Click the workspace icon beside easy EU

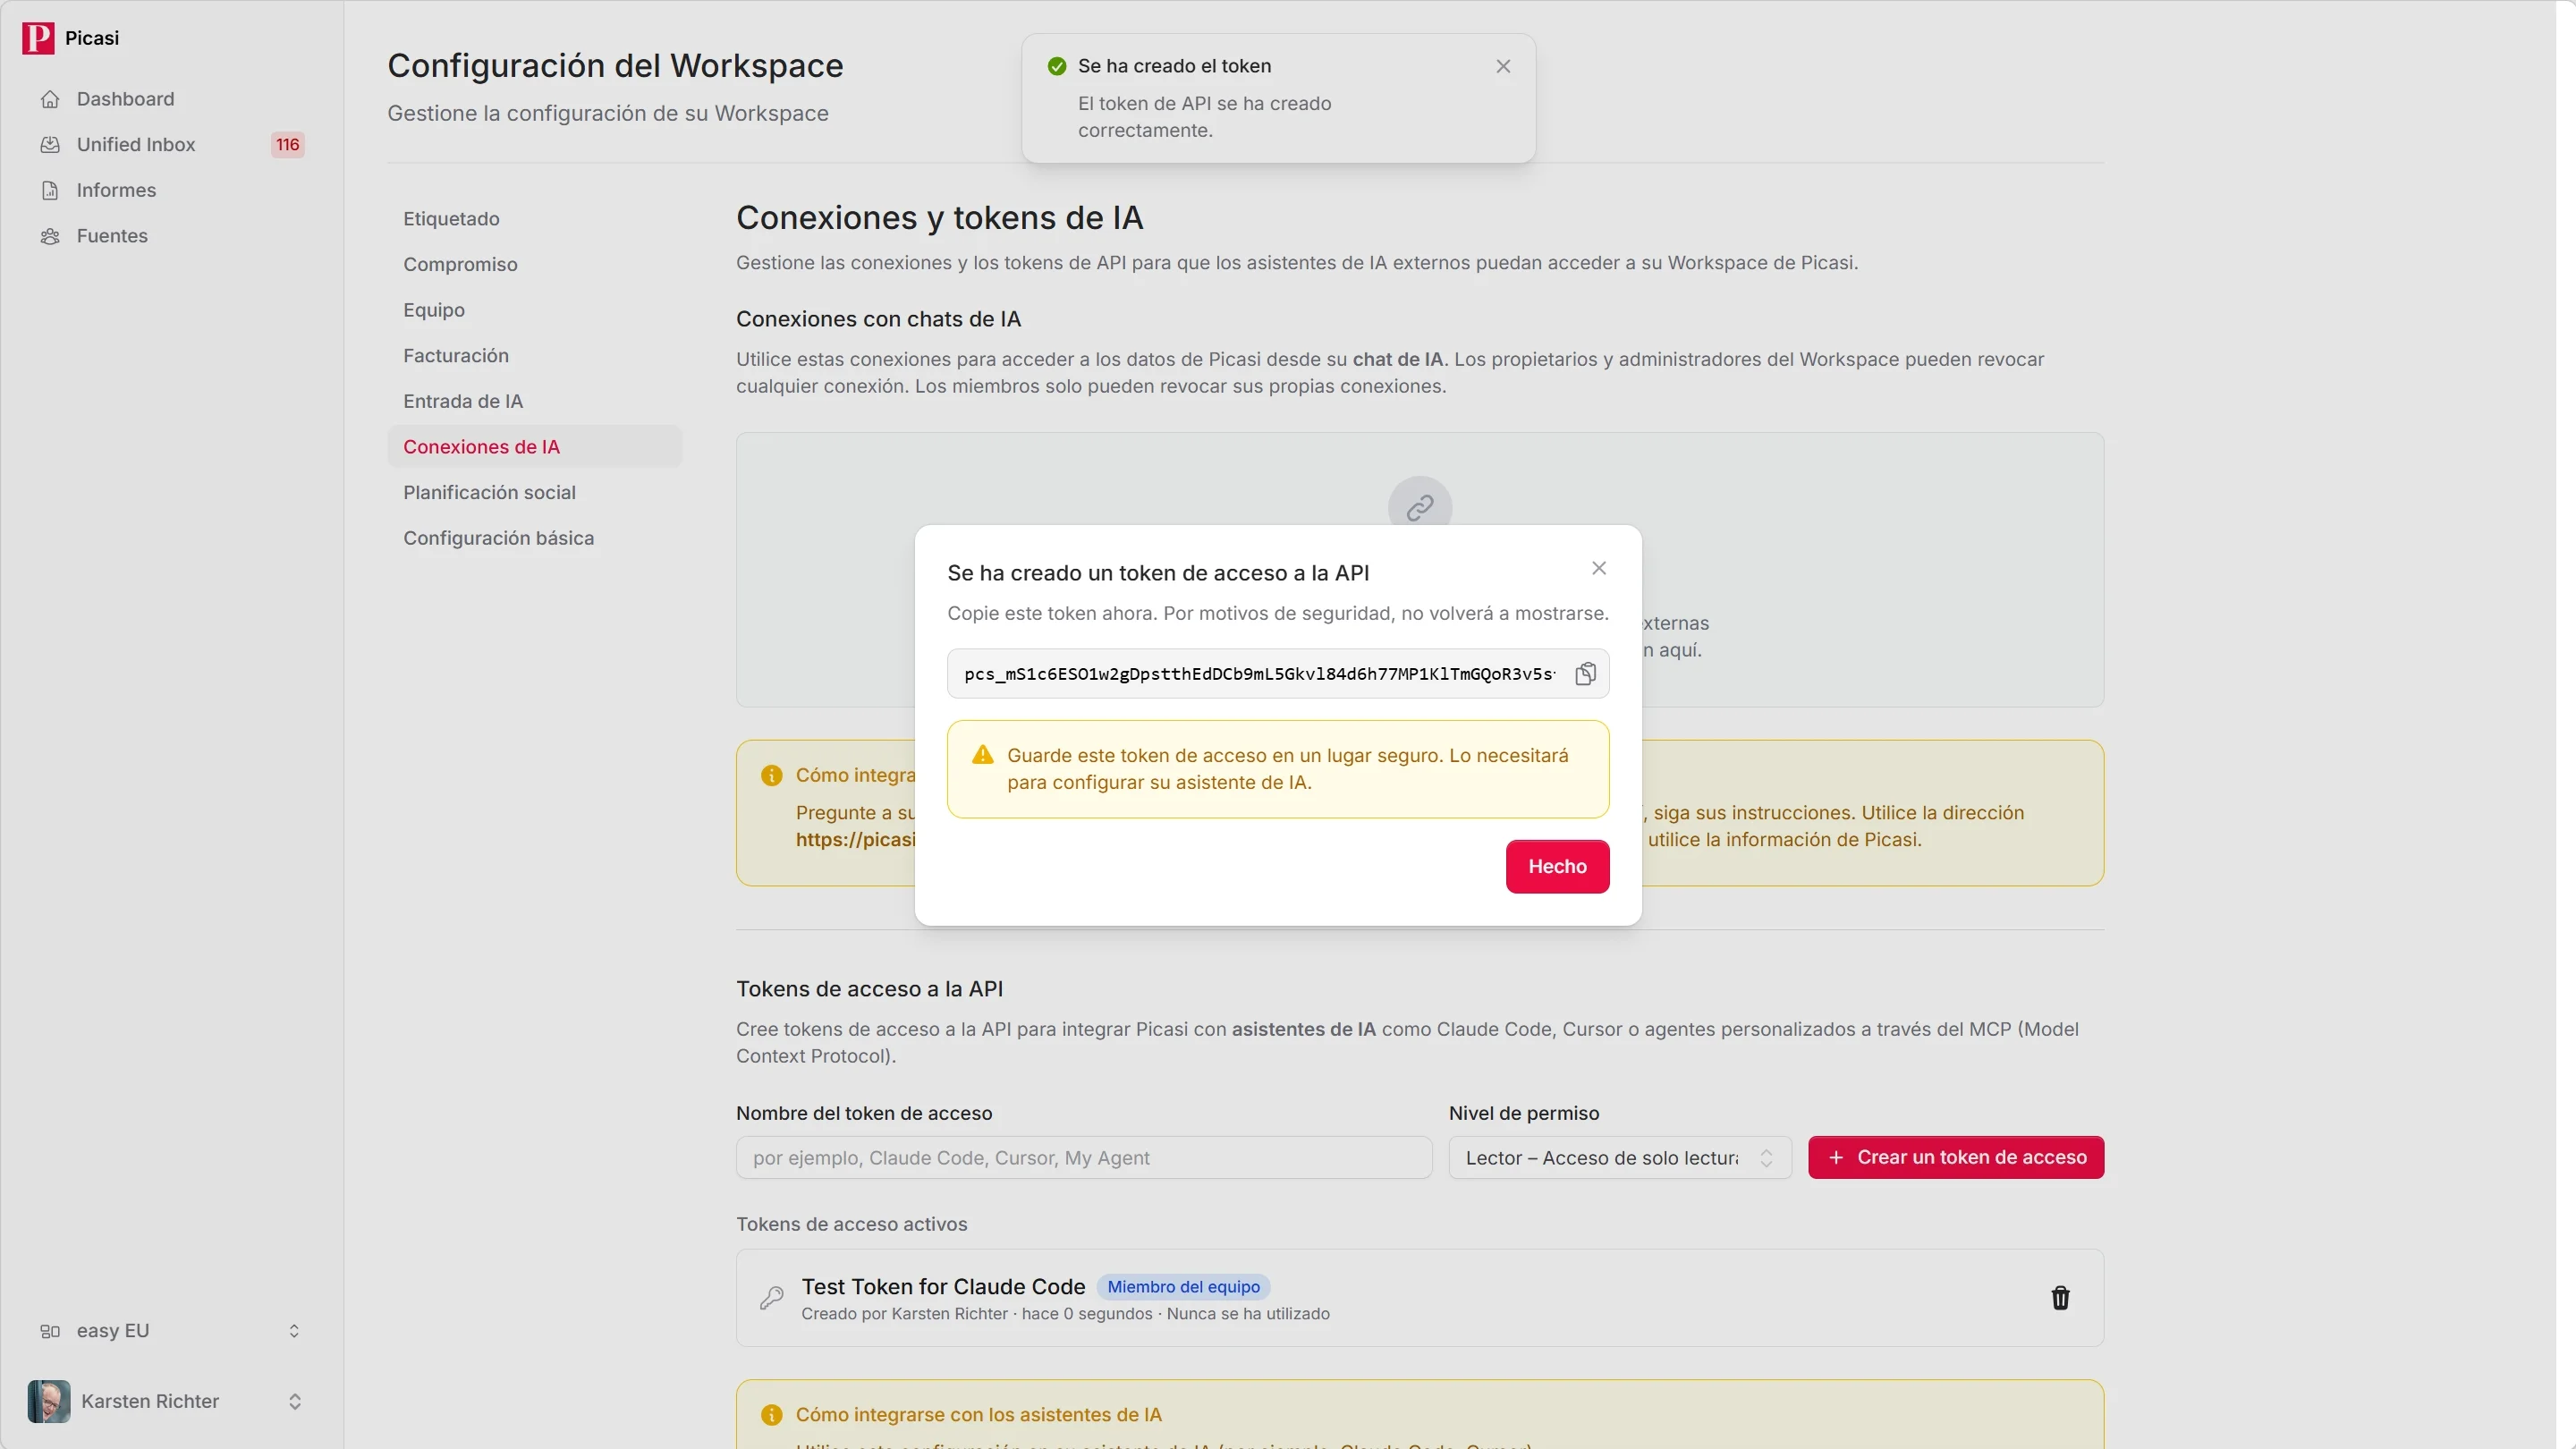point(50,1331)
